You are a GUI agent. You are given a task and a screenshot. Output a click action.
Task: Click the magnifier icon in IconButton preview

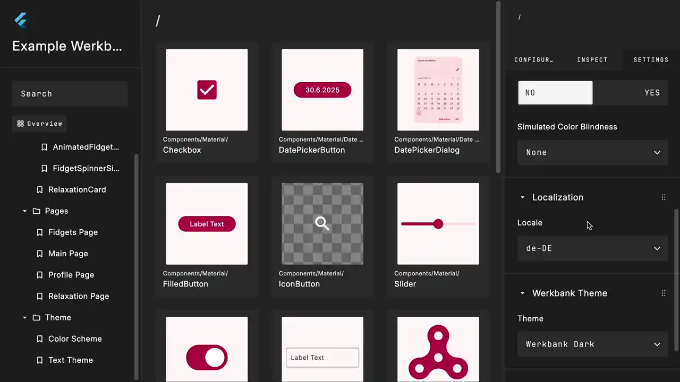322,223
